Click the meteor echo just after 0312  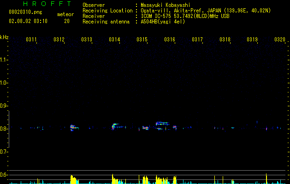[x=74, y=128]
